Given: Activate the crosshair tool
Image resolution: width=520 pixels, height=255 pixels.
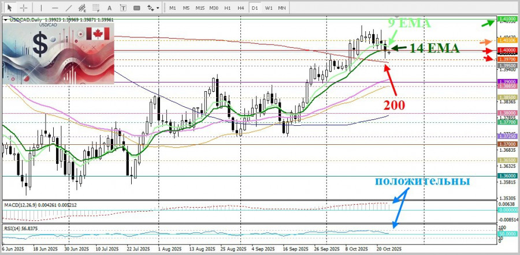Looking at the screenshot, I should tap(24, 7).
